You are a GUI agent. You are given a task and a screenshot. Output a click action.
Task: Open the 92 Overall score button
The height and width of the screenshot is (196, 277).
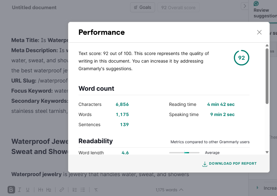pos(178,8)
